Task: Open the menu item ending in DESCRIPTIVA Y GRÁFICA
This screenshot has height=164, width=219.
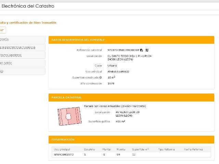Action: point(23,47)
